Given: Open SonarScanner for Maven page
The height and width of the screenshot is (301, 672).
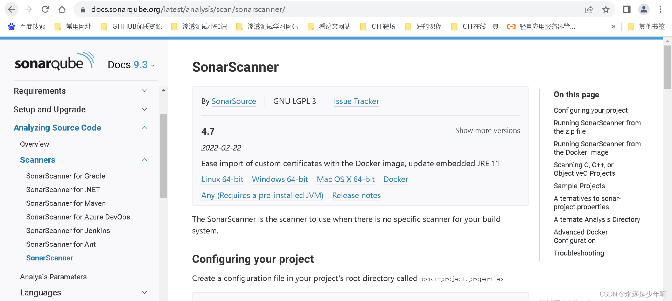Looking at the screenshot, I should tap(66, 203).
